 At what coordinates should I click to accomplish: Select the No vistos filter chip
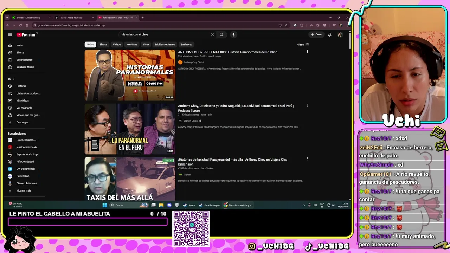pos(132,45)
